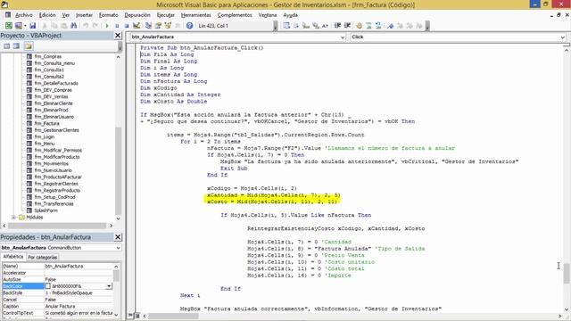Open Find using the binoculars icon
This screenshot has width=571, height=321.
click(x=73, y=26)
